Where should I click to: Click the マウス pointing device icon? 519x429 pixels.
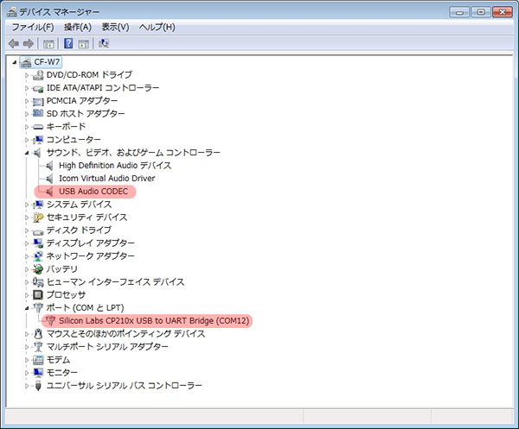click(38, 334)
